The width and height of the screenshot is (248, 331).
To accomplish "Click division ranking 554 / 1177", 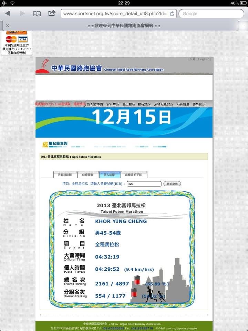I will (110, 296).
